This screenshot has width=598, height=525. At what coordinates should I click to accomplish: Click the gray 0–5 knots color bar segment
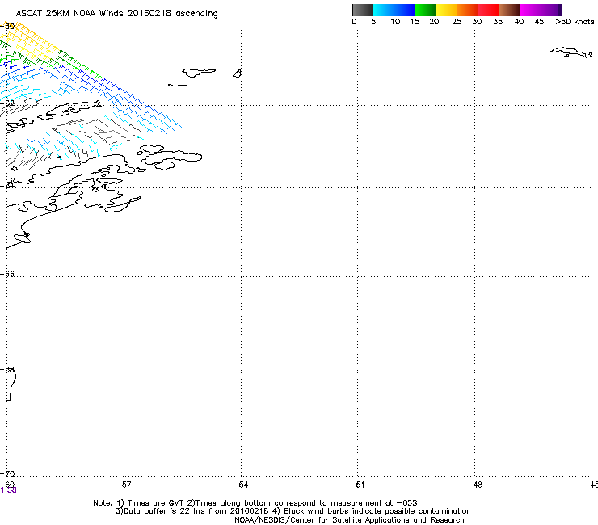[362, 10]
